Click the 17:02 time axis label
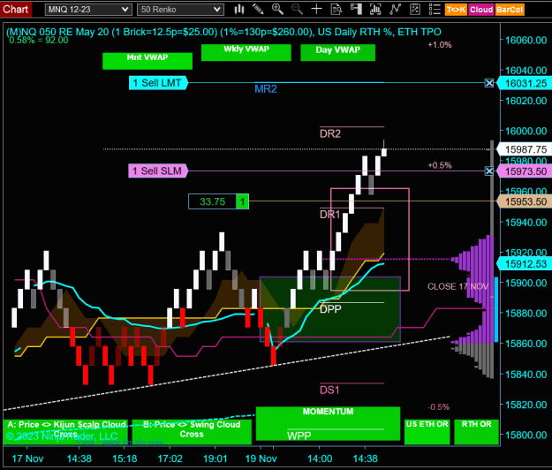Image resolution: width=552 pixels, height=470 pixels. point(170,459)
